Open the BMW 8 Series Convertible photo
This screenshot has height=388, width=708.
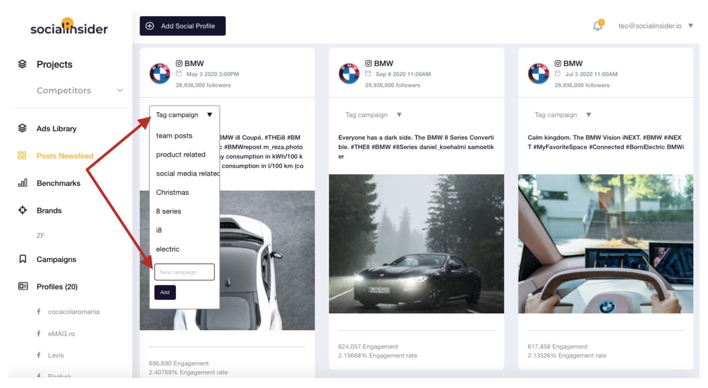click(x=417, y=243)
